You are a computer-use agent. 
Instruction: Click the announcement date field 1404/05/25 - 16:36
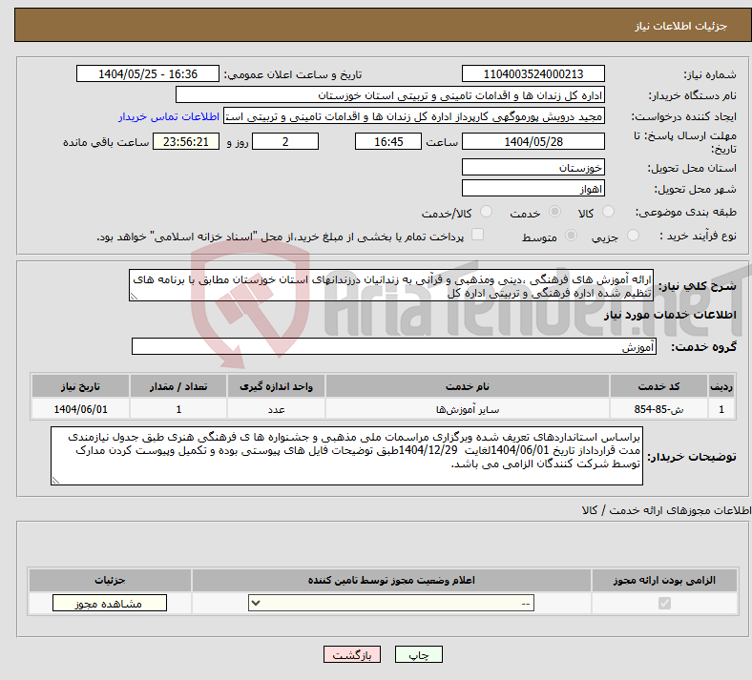click(x=148, y=73)
